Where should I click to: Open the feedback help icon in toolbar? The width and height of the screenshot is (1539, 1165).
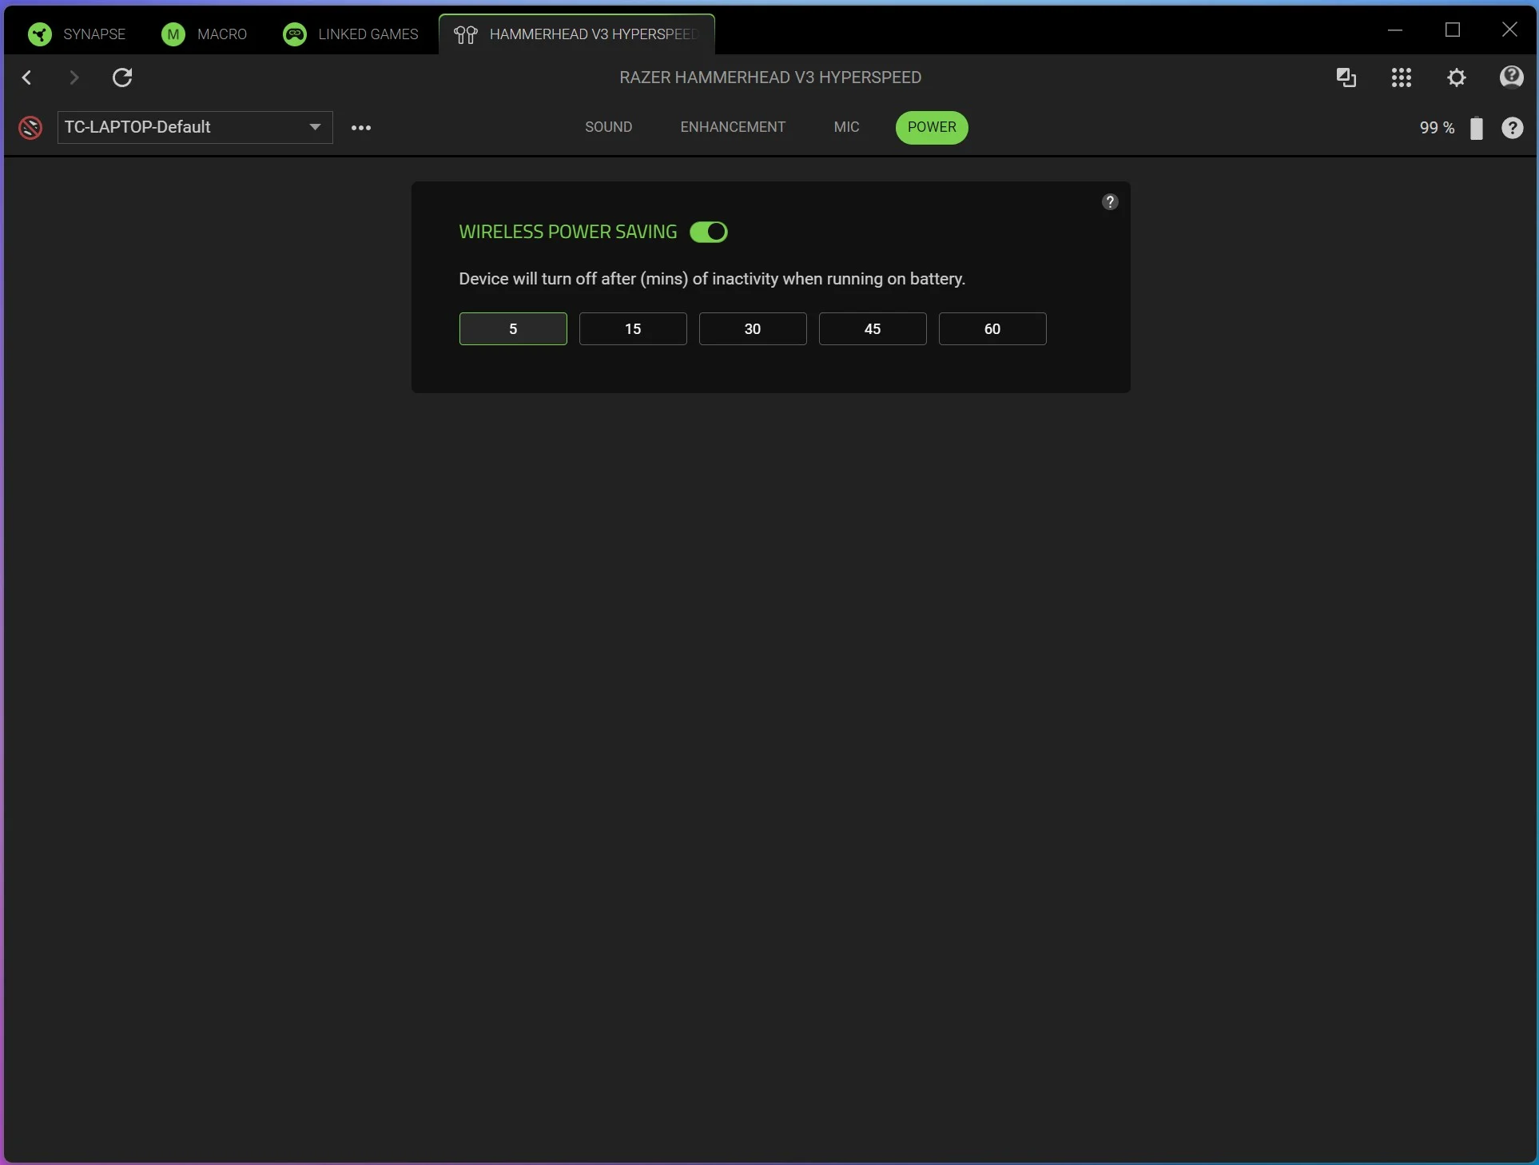(x=1512, y=78)
